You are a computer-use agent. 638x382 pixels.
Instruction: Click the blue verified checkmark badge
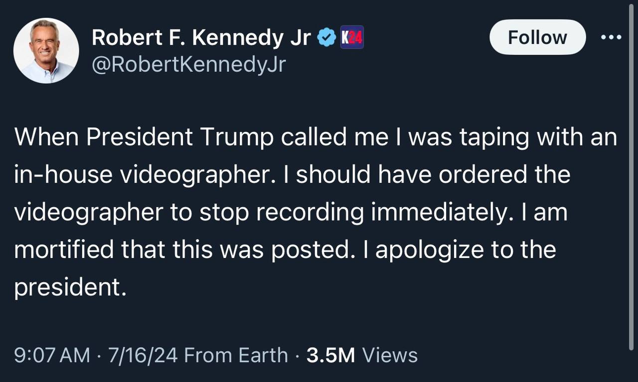pyautogui.click(x=326, y=37)
